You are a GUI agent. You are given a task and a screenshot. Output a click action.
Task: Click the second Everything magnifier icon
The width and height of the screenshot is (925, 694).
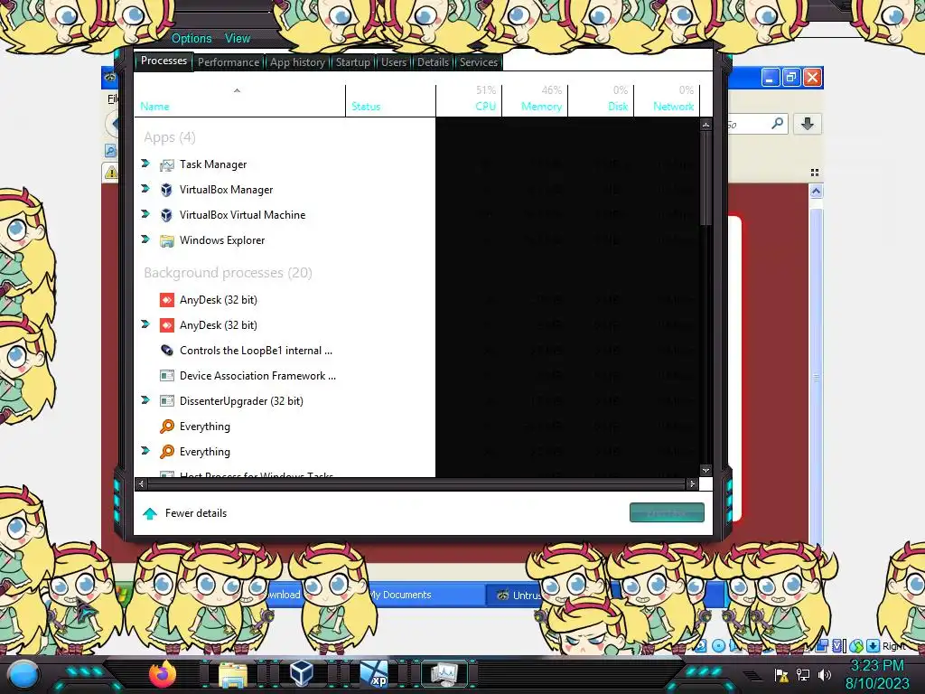(x=167, y=452)
